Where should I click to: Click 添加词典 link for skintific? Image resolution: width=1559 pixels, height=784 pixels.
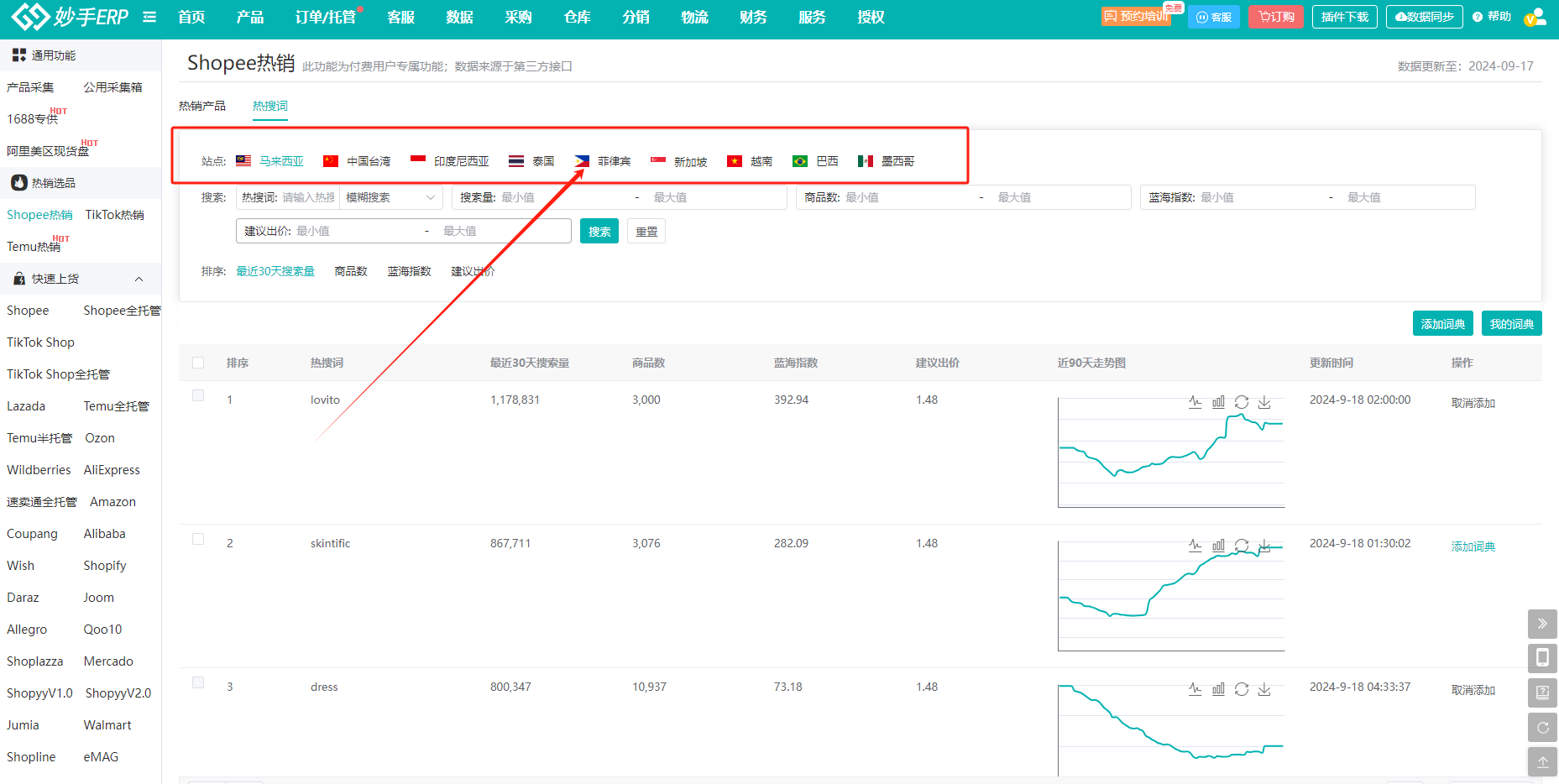pyautogui.click(x=1473, y=546)
